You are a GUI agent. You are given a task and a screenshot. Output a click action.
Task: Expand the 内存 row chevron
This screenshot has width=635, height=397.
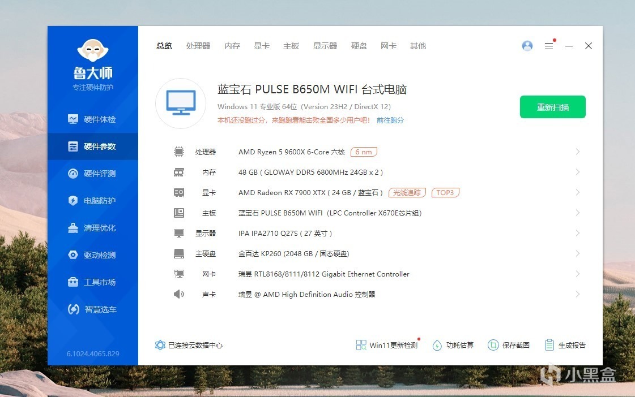(577, 172)
